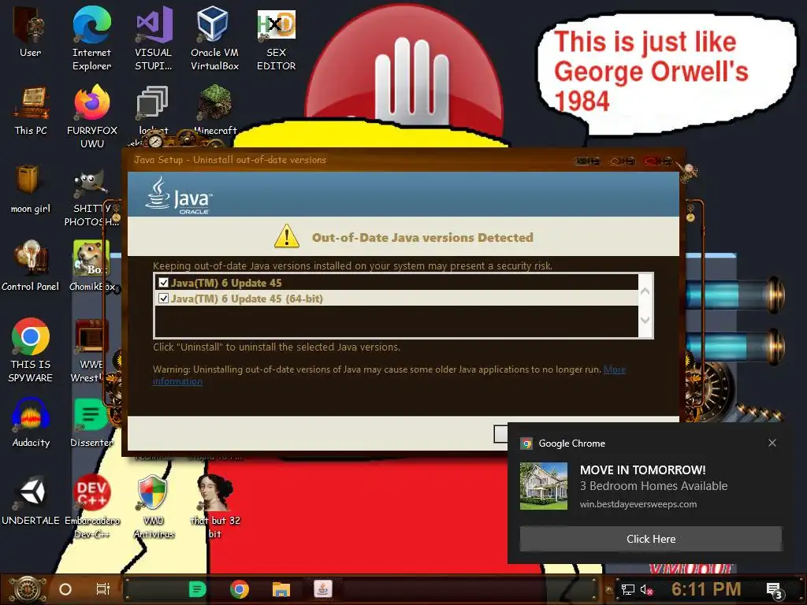
Task: Close the Java Setup window
Action: (659, 161)
